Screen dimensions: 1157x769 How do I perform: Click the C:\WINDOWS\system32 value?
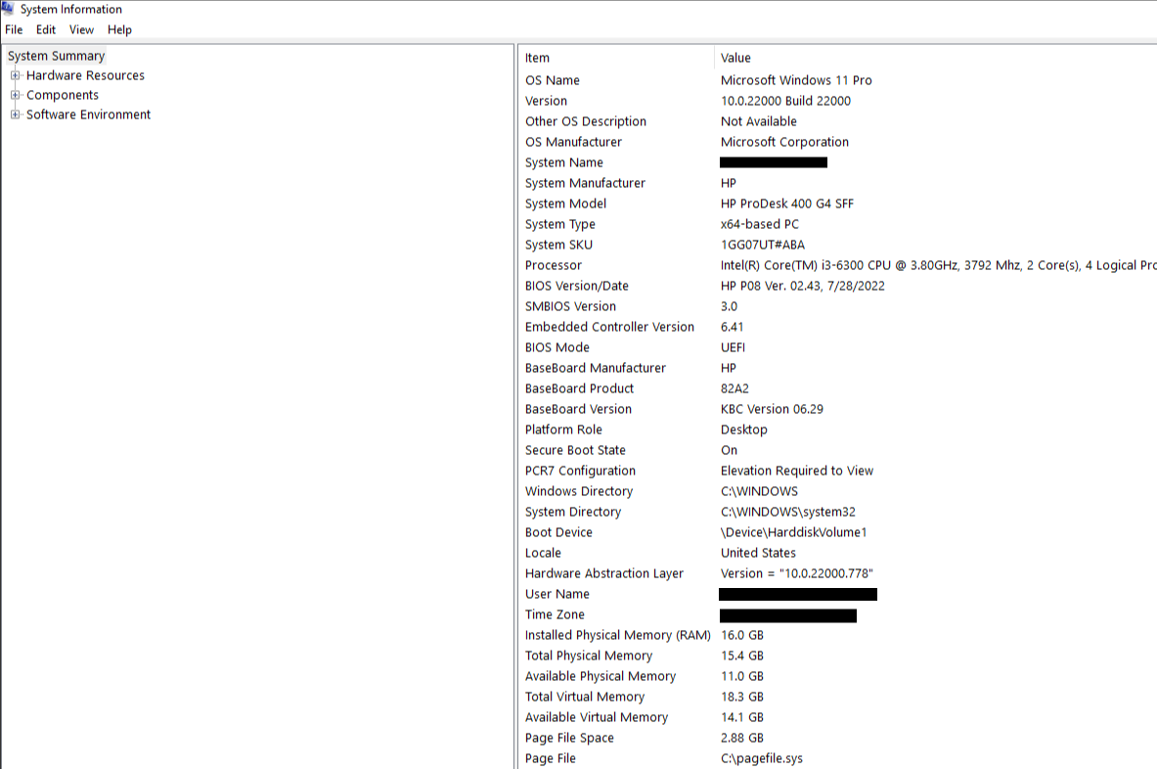point(788,512)
